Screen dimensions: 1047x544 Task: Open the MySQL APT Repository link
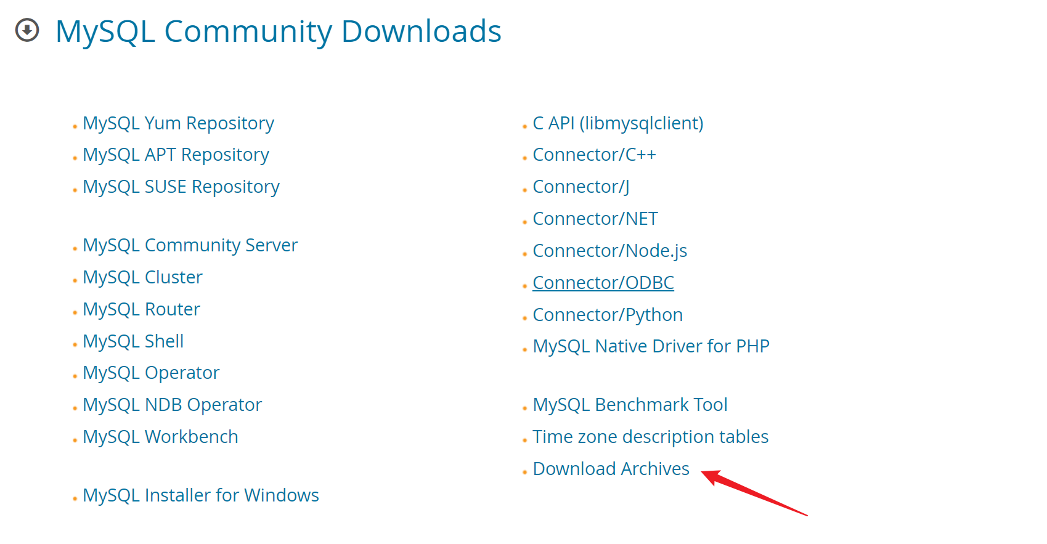tap(176, 155)
